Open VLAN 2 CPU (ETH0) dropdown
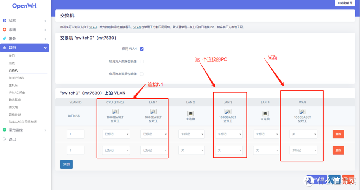This screenshot has width=360, height=190. click(x=116, y=150)
